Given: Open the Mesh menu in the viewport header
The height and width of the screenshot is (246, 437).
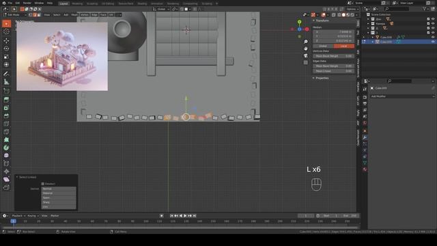Looking at the screenshot, I should [x=74, y=15].
